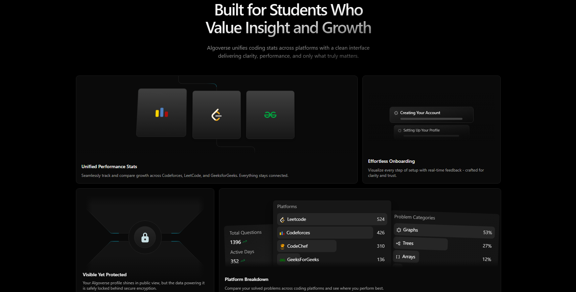The image size is (576, 292).
Task: Select the GeeksForGeeks row label
Action: click(303, 259)
